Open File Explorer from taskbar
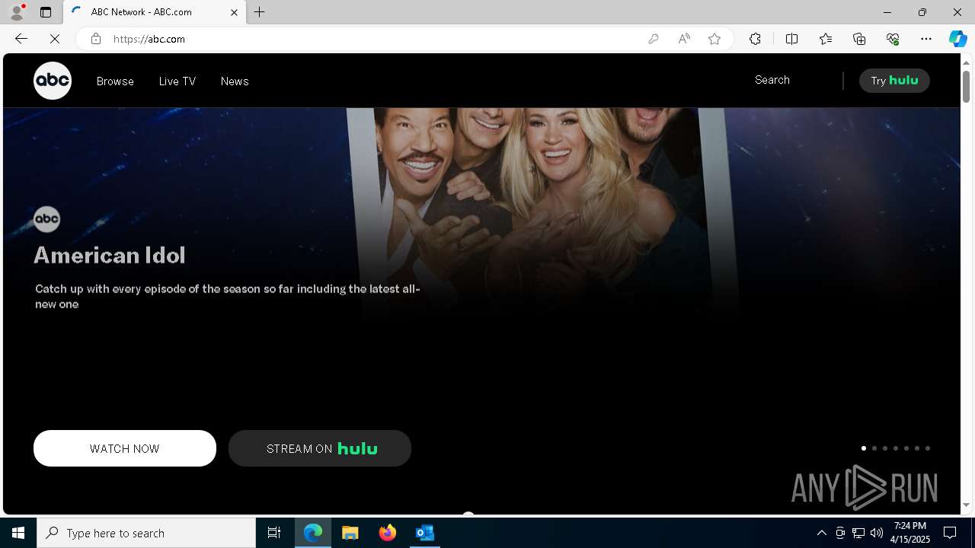975x548 pixels. click(x=350, y=533)
